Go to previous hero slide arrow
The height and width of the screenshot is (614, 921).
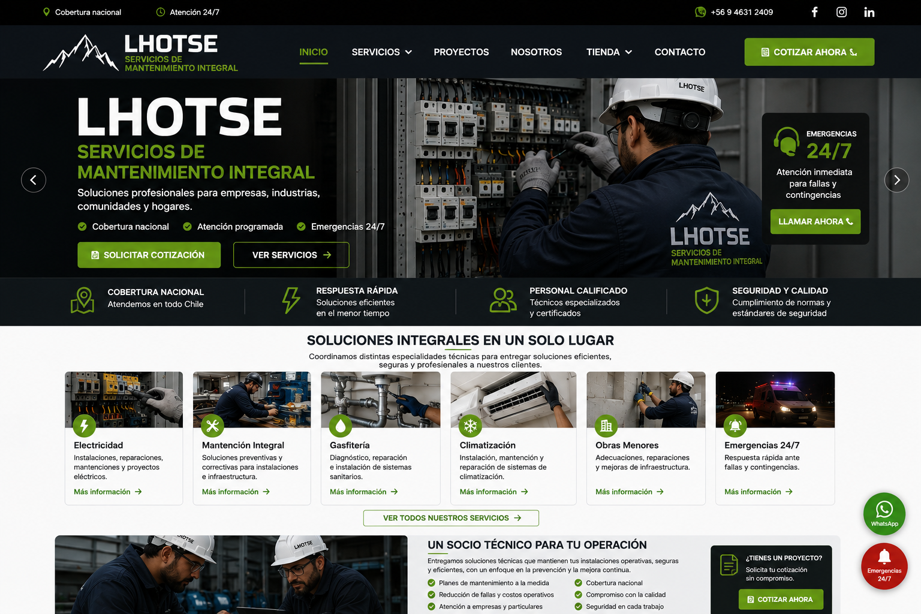click(x=34, y=180)
